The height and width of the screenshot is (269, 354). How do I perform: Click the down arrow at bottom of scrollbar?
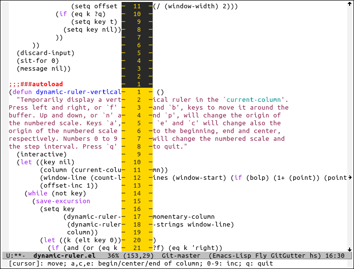coord(350,250)
